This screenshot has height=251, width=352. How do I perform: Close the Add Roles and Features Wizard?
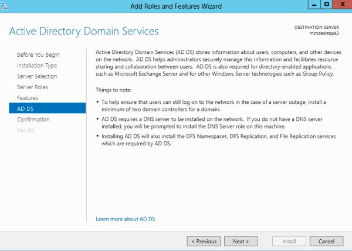pos(341,5)
